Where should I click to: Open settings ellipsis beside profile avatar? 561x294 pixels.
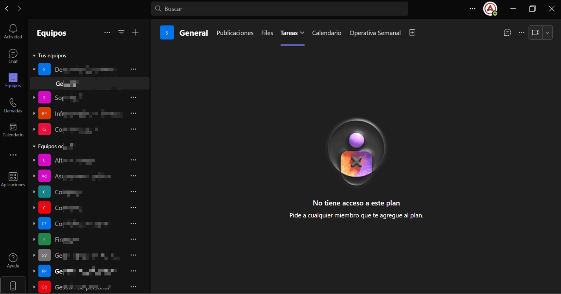coord(473,9)
